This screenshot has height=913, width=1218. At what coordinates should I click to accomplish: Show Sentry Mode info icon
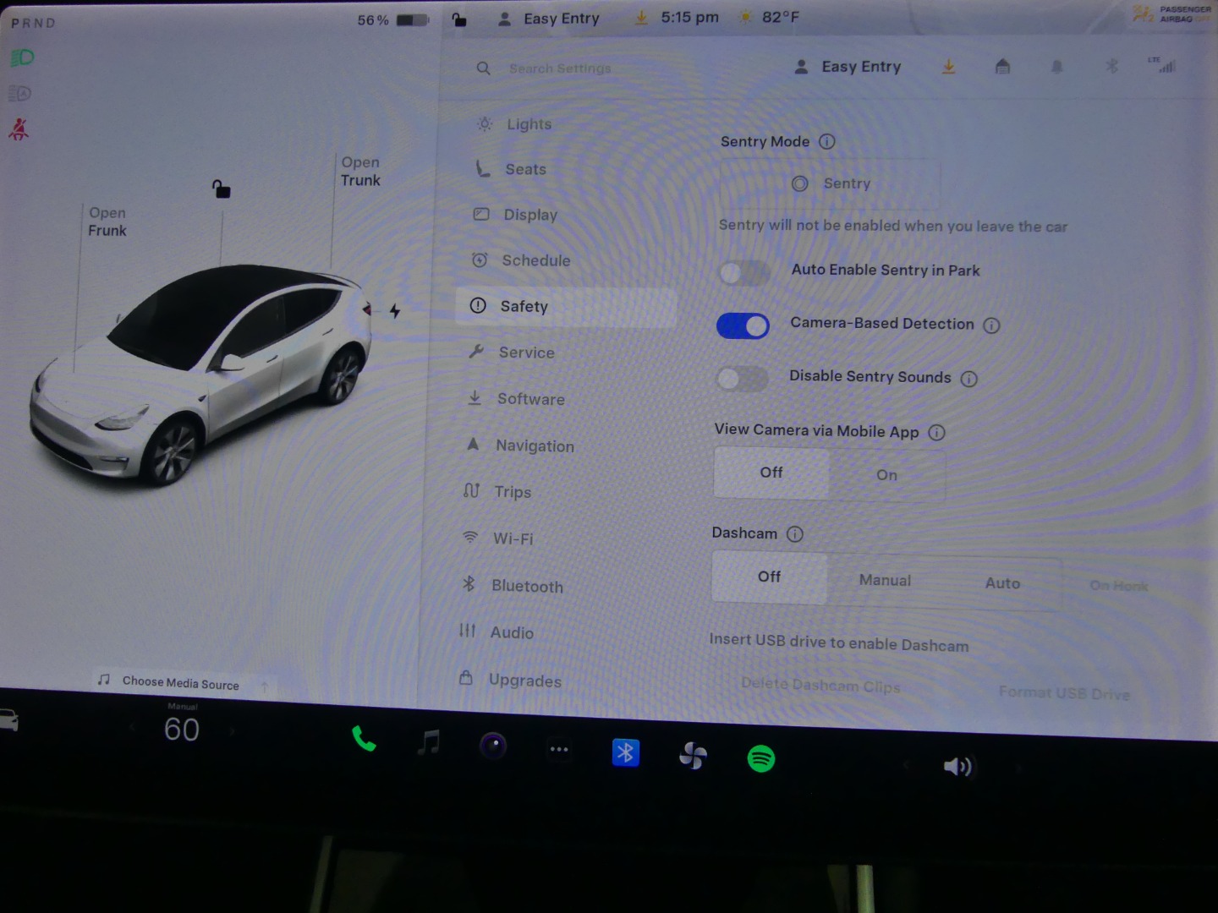tap(827, 142)
